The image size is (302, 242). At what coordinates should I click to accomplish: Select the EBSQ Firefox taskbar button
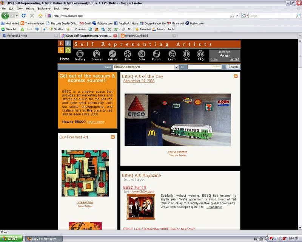pos(44,239)
